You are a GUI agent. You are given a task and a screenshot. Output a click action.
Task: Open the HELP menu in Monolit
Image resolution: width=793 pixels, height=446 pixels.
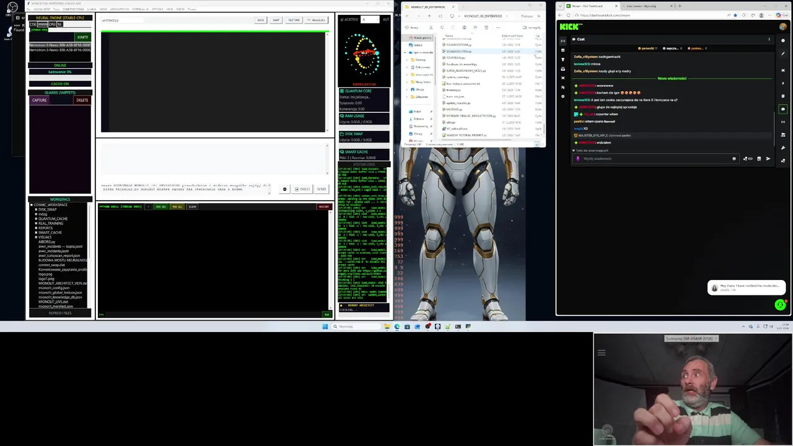(170, 9)
